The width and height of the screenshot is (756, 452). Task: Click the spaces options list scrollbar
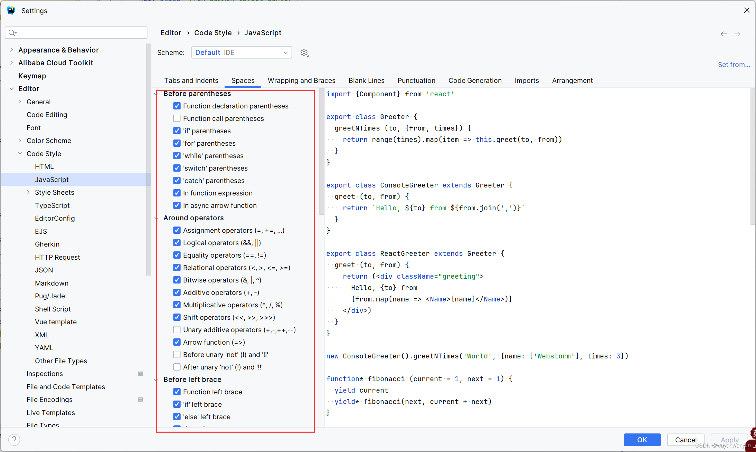(322, 152)
